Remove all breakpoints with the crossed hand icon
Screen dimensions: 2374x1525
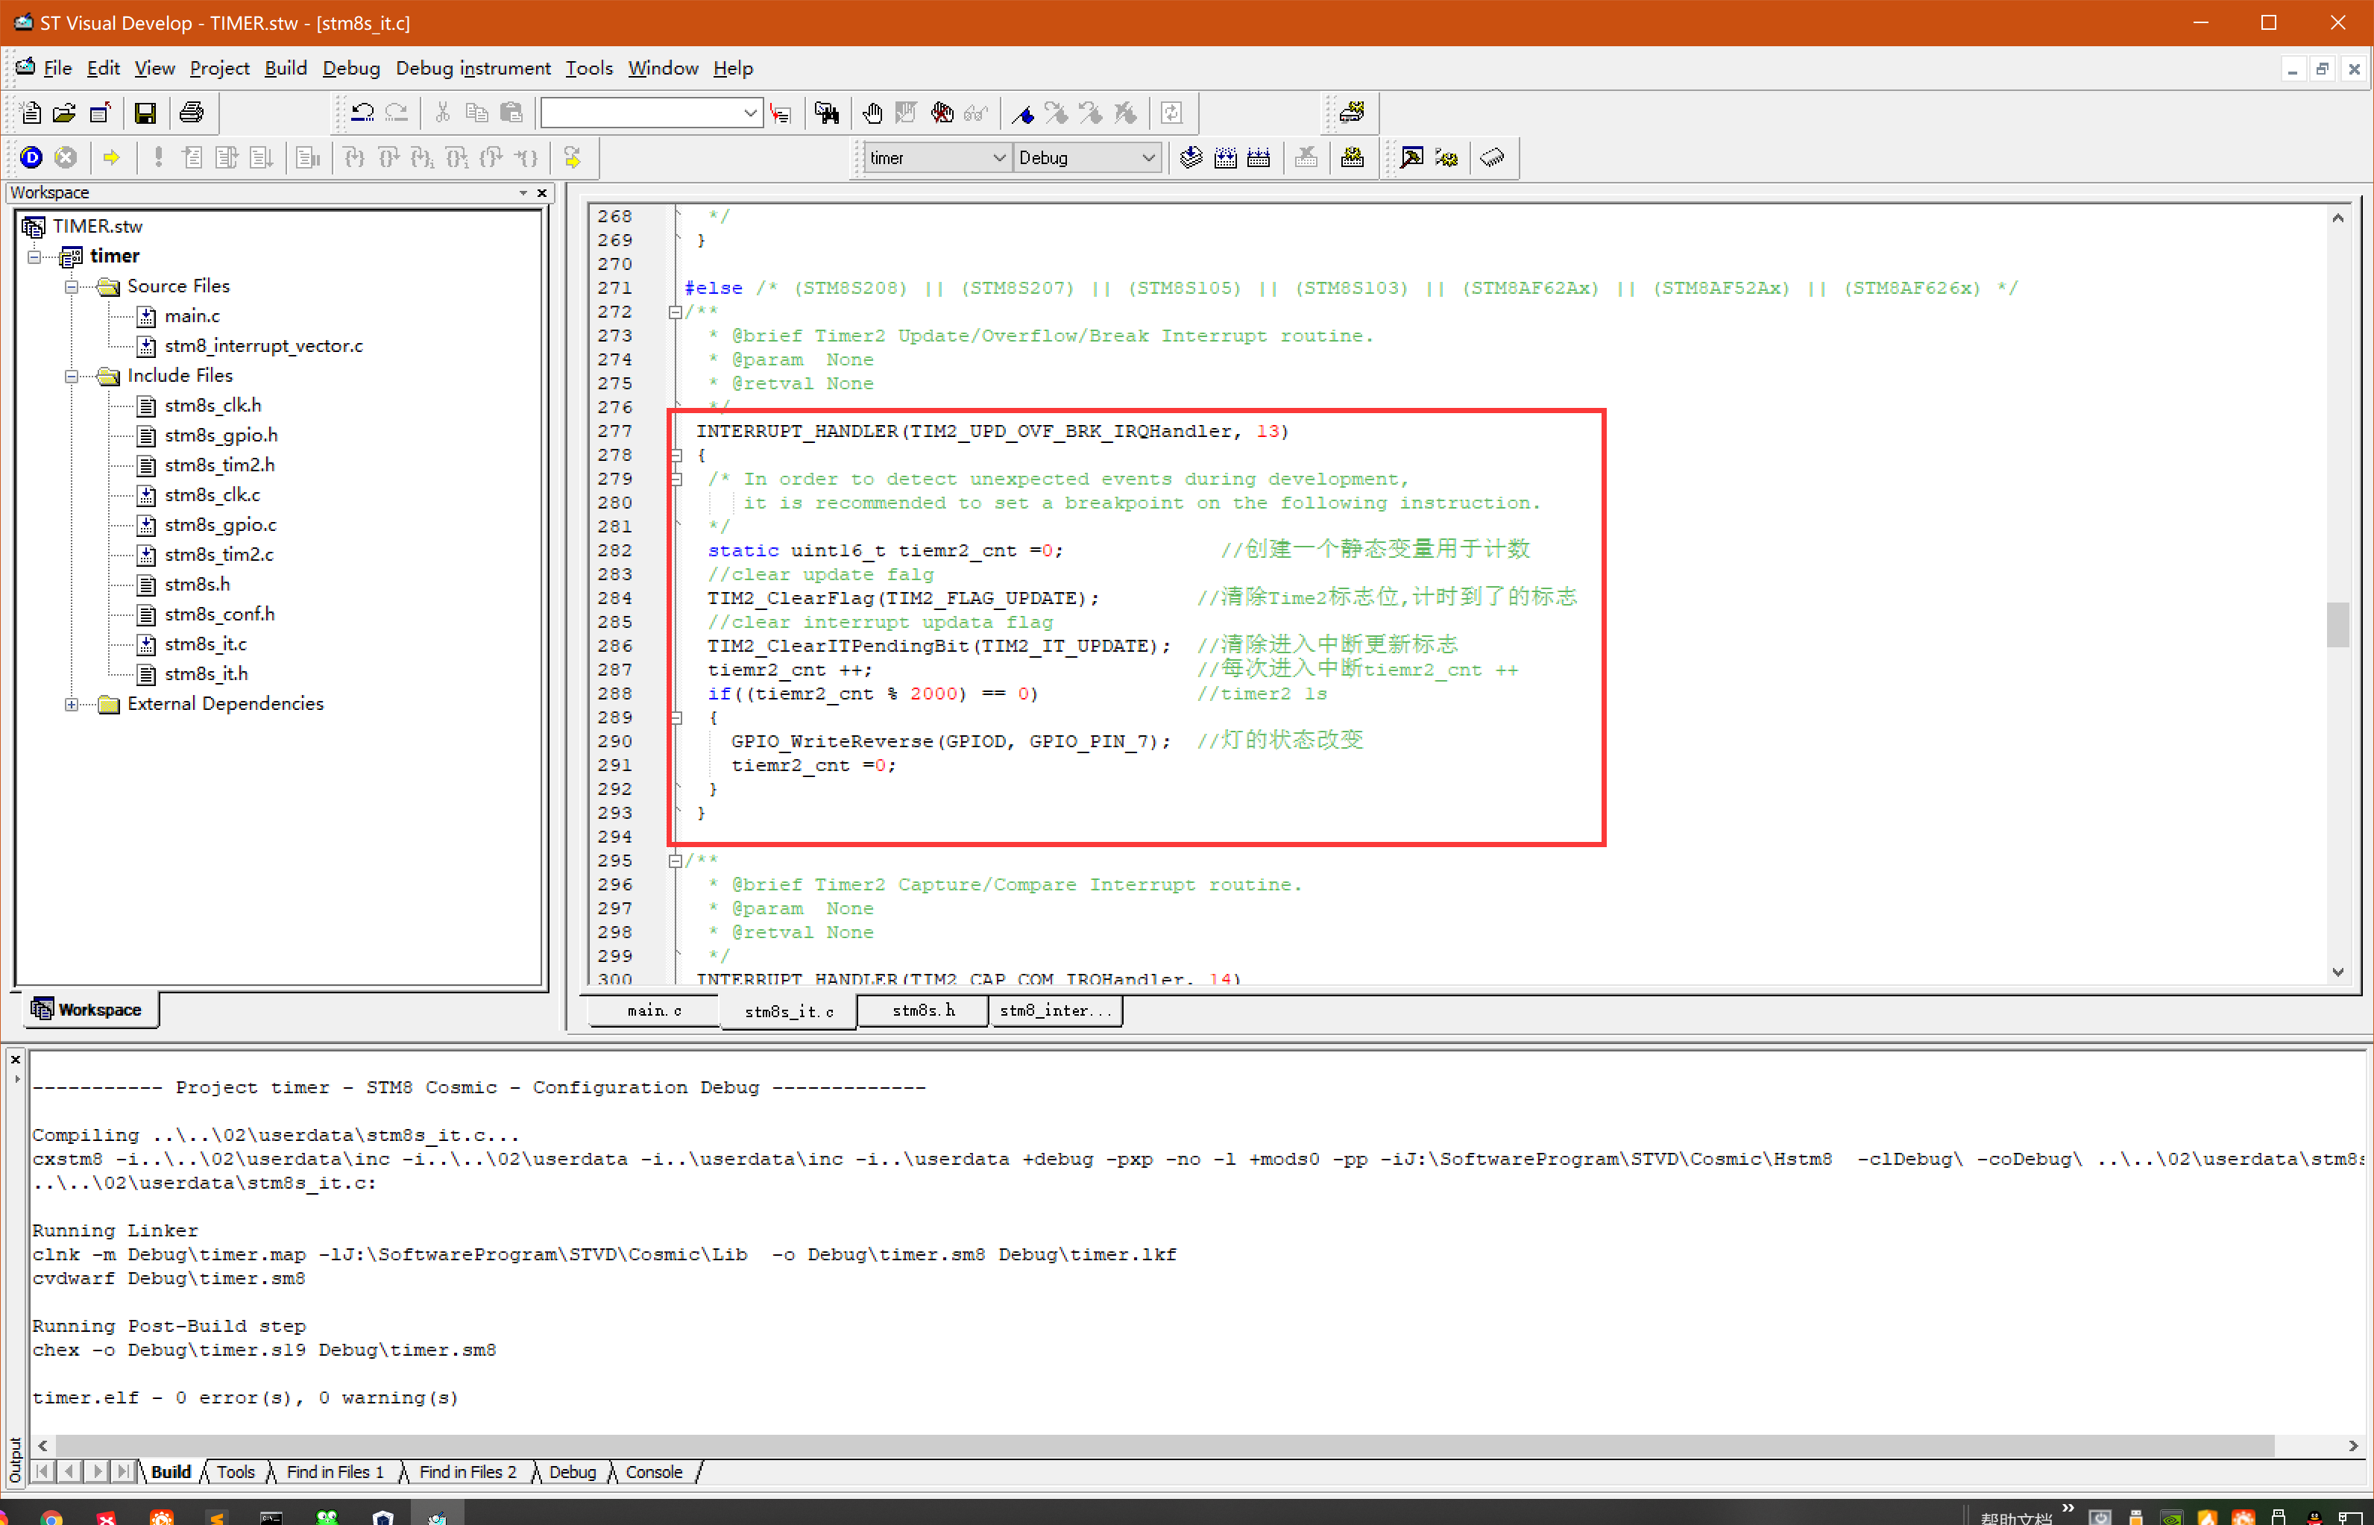tap(942, 113)
